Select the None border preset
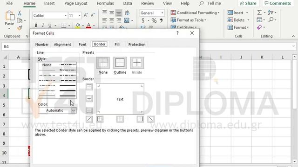The height and width of the screenshot is (167, 298). (103, 63)
